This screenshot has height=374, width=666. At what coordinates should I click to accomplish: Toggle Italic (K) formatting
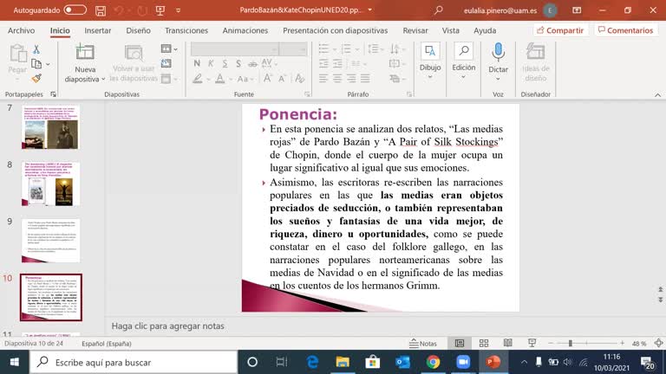point(211,63)
